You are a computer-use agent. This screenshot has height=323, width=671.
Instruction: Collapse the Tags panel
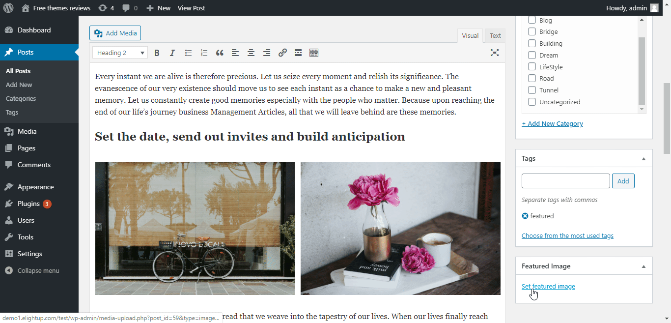pyautogui.click(x=643, y=159)
